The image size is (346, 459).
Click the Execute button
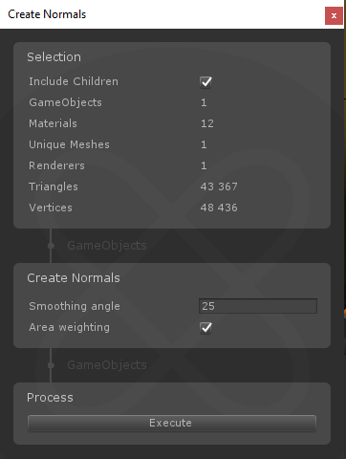pos(172,423)
